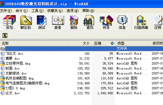
Task: Click packed size value 66,089
Action: pos(108,73)
